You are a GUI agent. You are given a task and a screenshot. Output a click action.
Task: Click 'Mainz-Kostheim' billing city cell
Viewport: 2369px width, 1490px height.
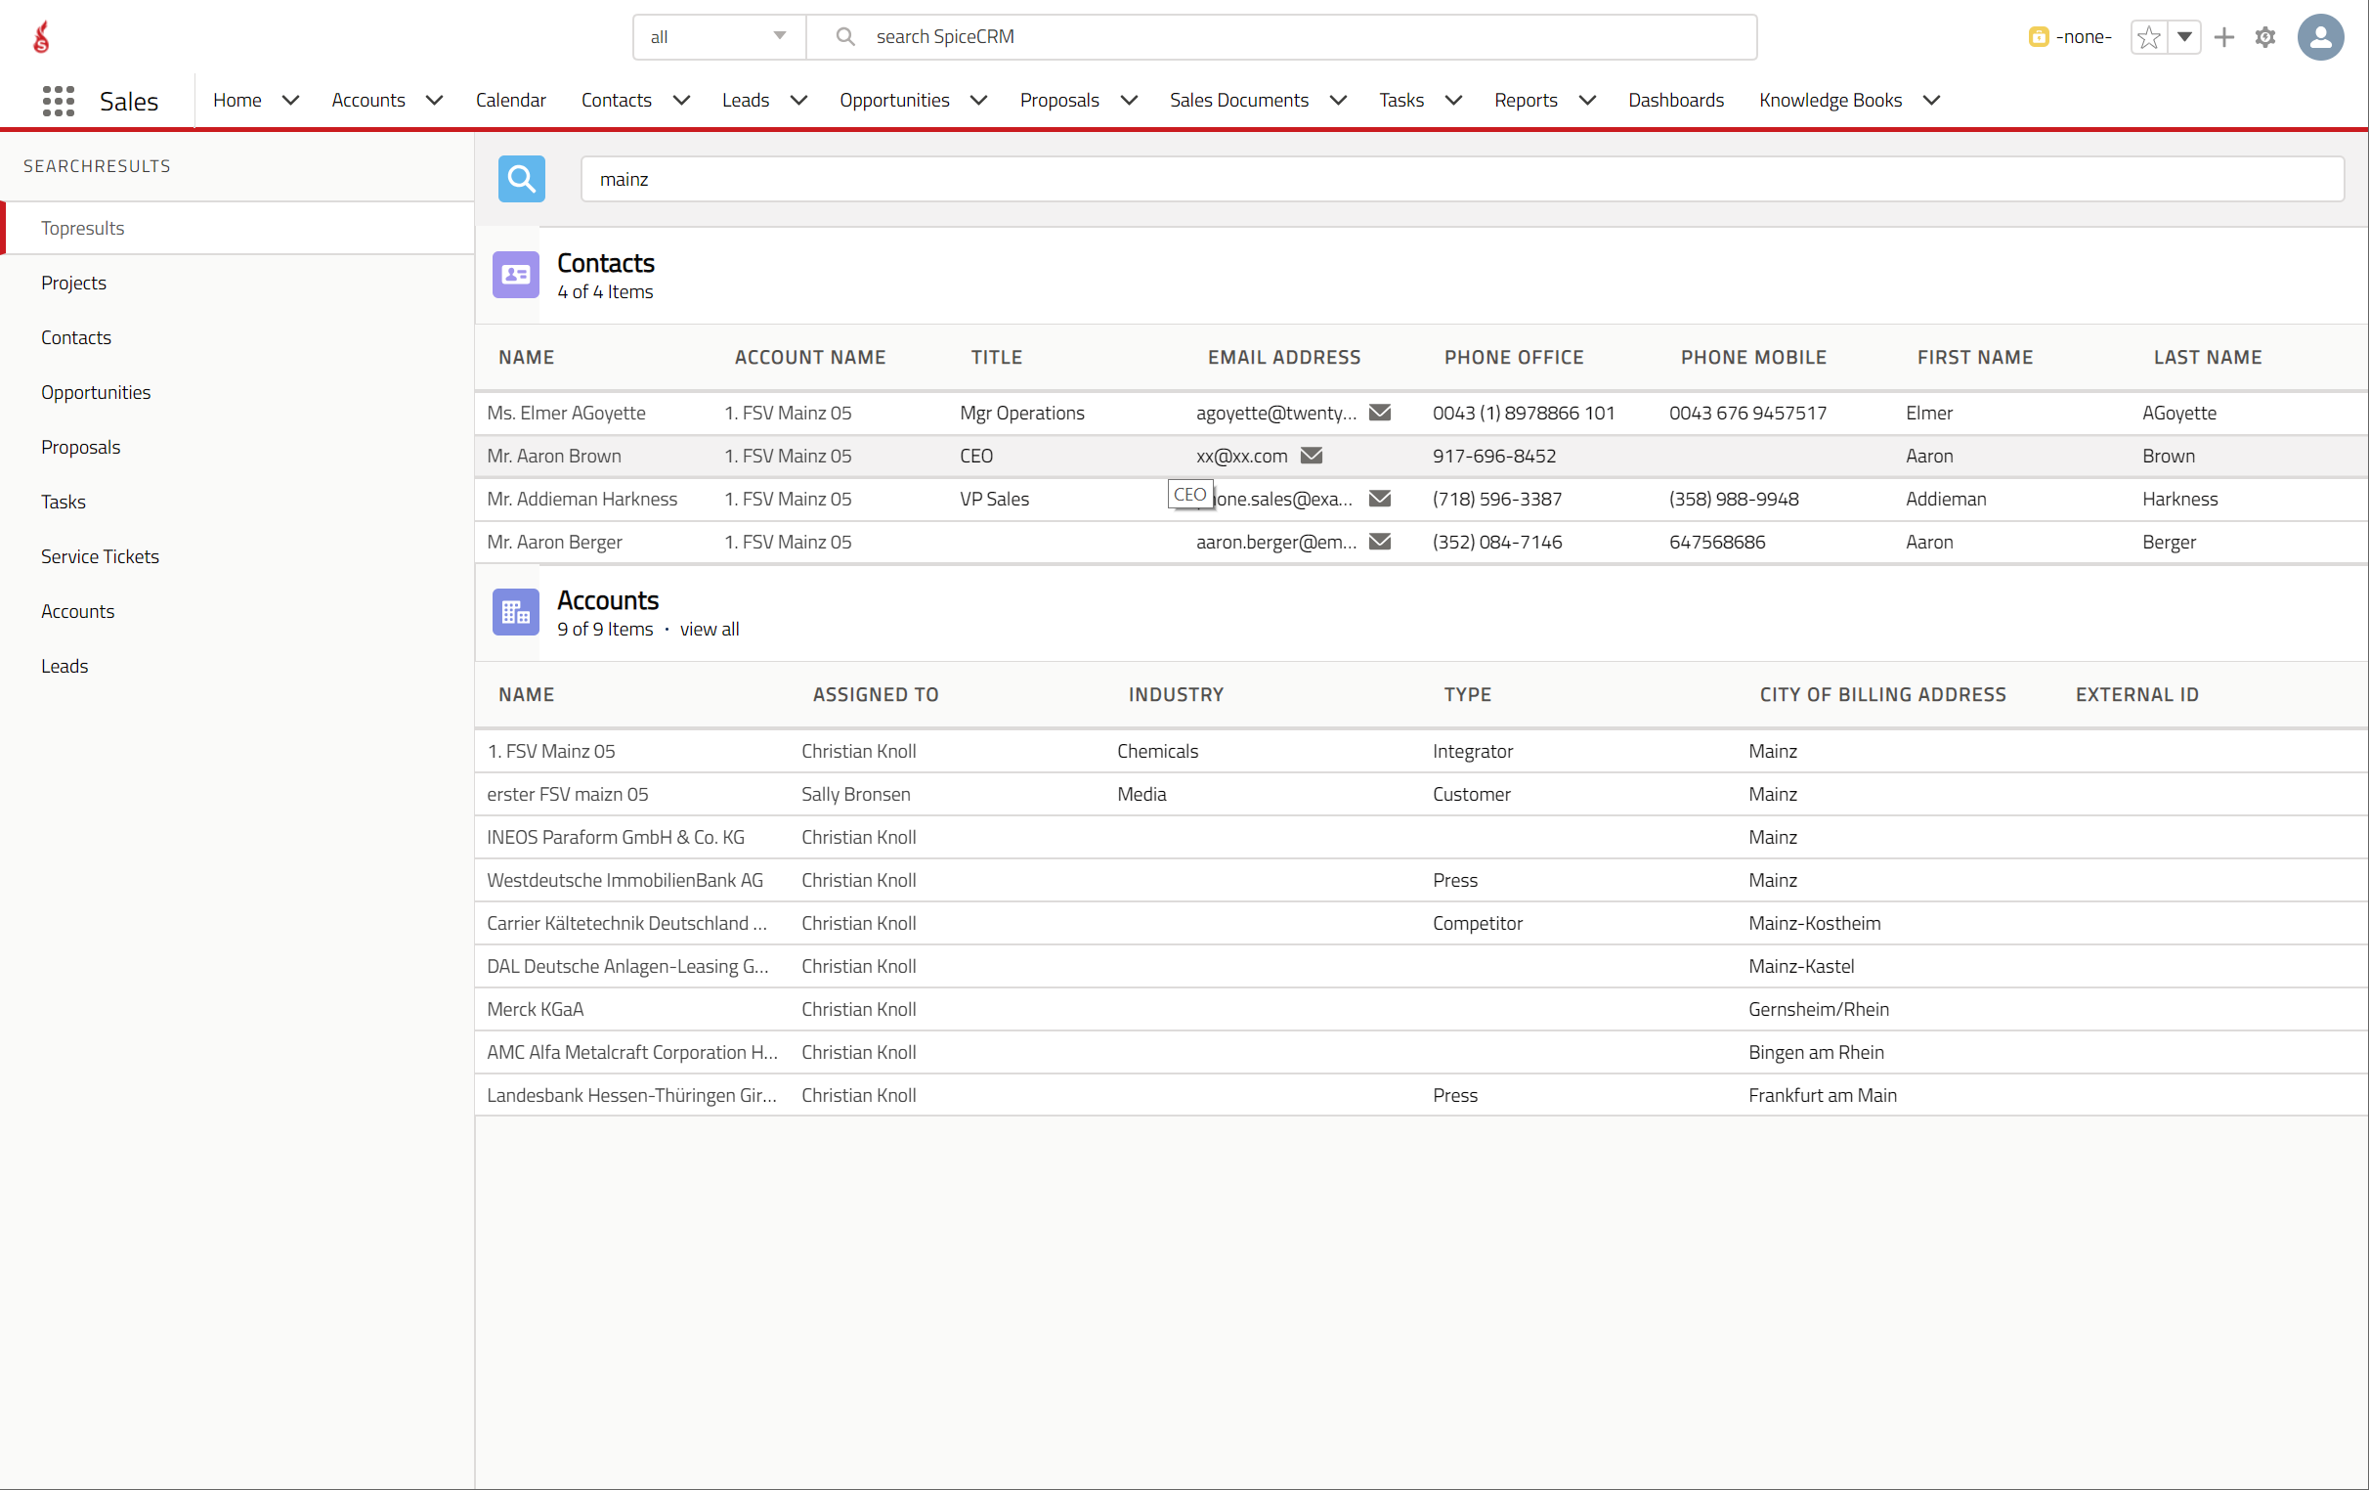pos(1814,923)
